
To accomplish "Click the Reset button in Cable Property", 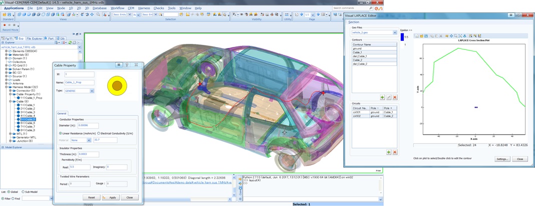I will click(92, 198).
